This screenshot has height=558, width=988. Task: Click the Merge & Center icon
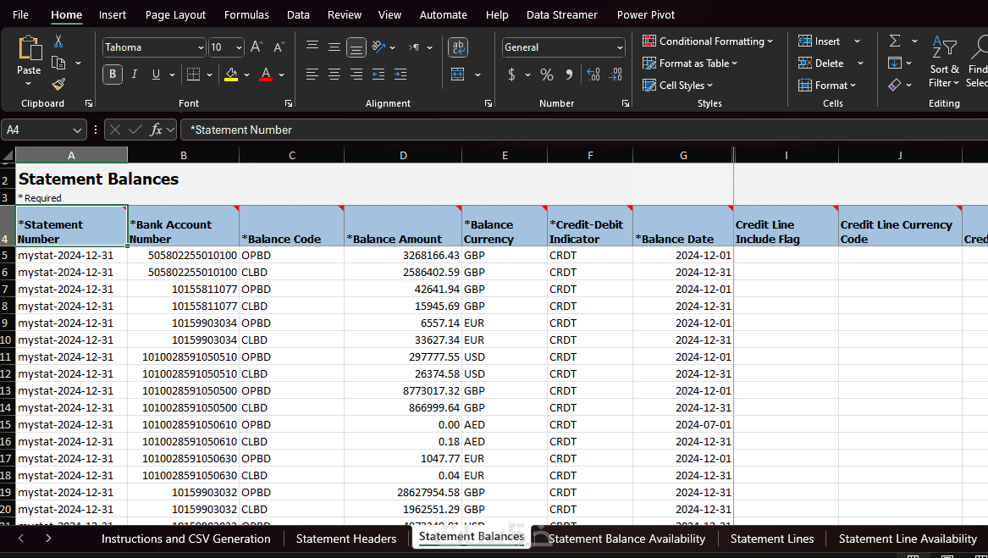(x=458, y=75)
